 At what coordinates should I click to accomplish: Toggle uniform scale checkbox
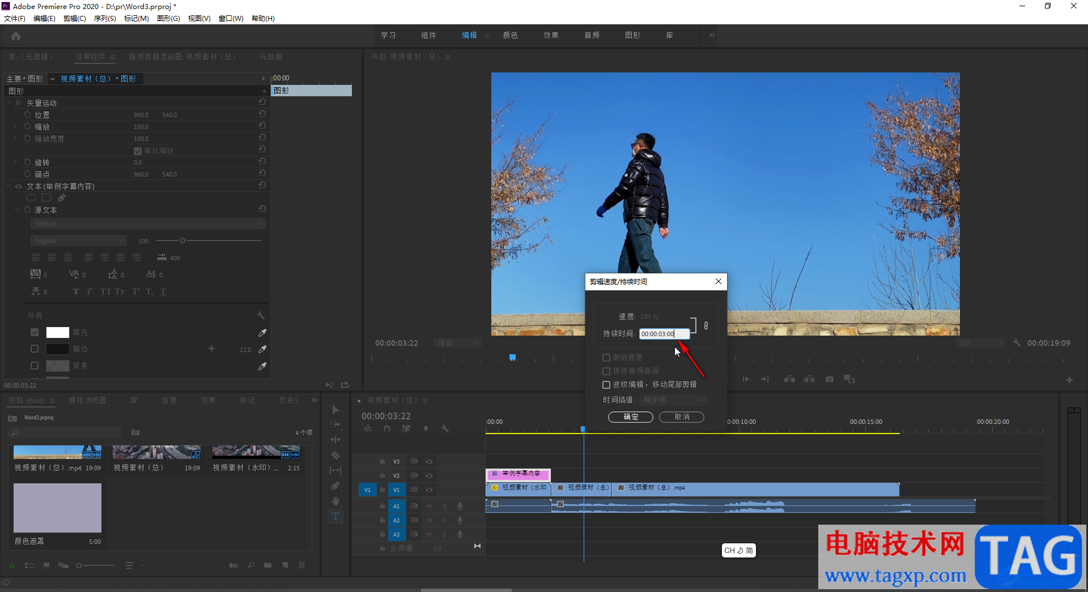[138, 151]
